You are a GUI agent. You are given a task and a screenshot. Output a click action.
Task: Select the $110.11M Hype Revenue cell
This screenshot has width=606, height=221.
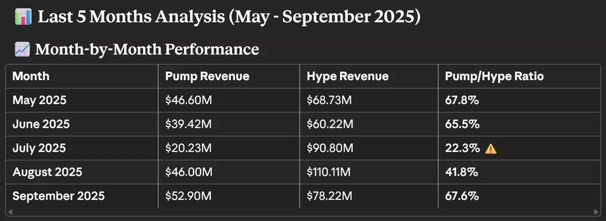(x=329, y=172)
